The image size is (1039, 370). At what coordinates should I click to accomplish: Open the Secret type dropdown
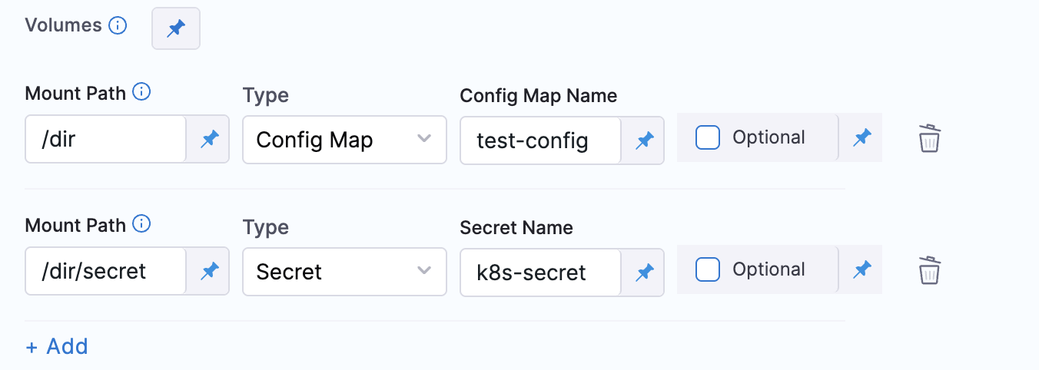tap(344, 271)
